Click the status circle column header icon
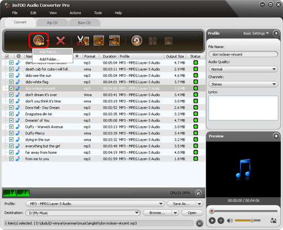Image resolution: width=283 pixels, height=230 pixels. tap(19, 56)
